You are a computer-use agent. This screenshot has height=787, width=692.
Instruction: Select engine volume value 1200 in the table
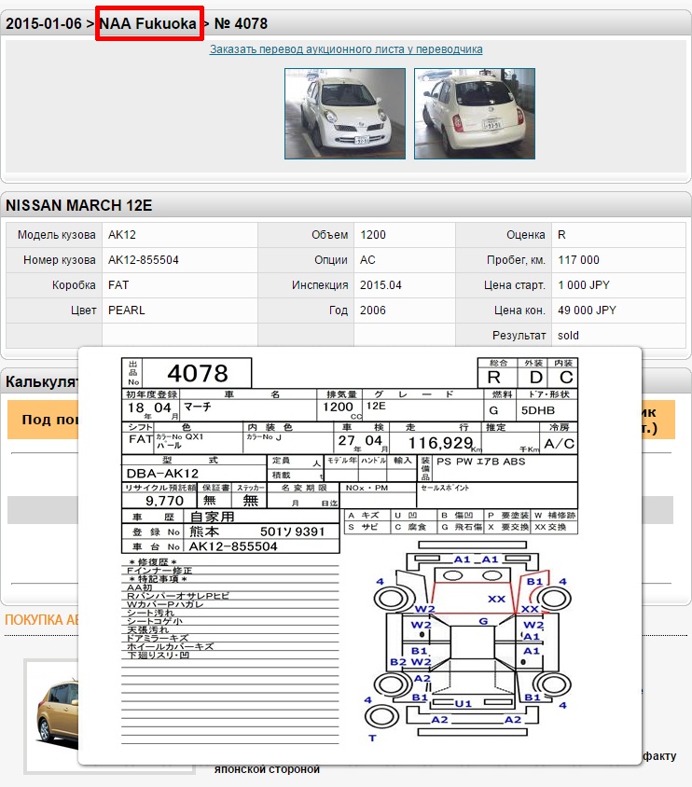pos(373,235)
